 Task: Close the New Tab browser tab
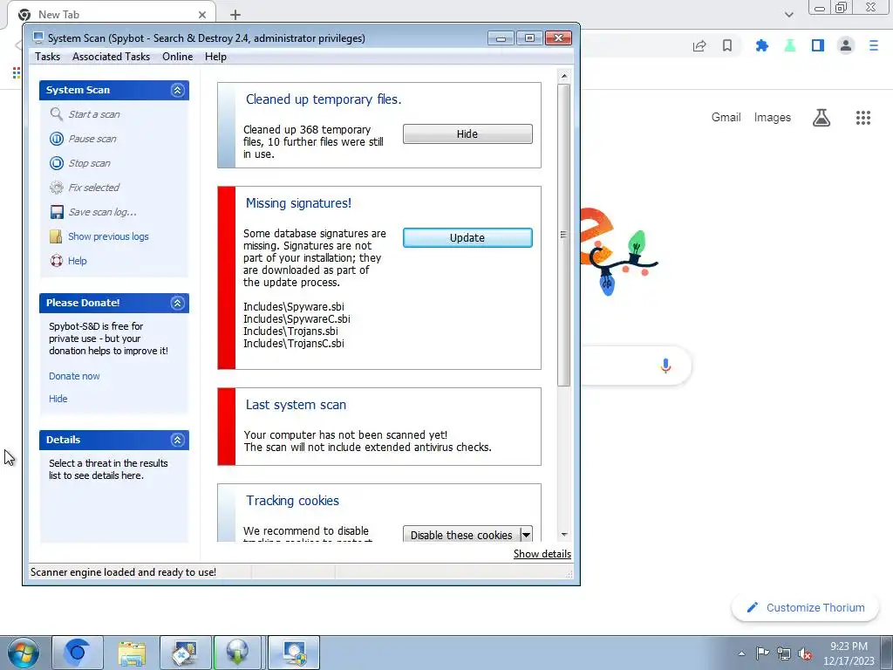click(x=202, y=15)
